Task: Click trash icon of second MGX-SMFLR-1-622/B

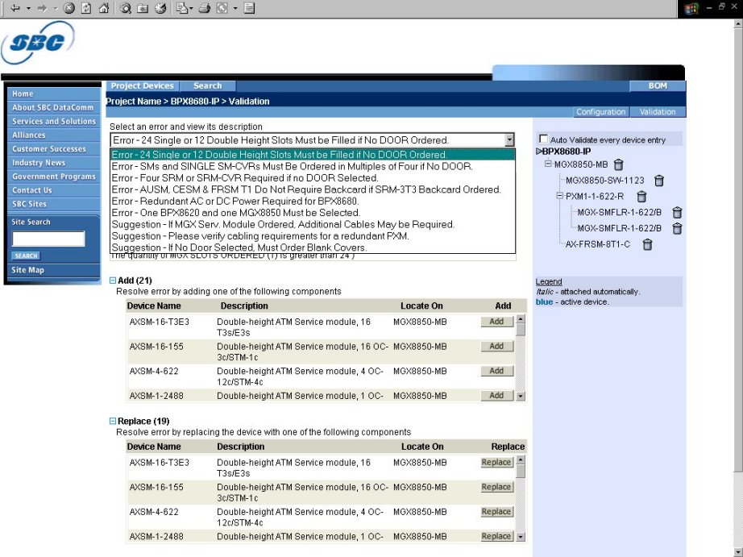Action: coord(677,228)
